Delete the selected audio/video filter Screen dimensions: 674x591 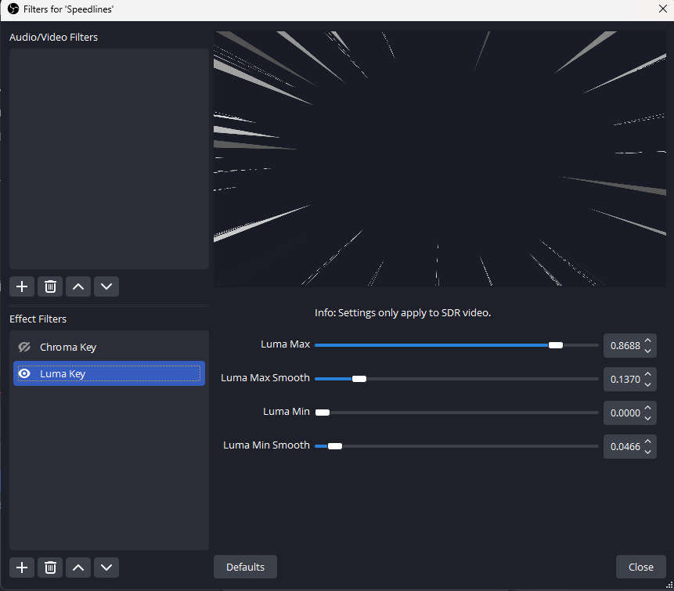[x=50, y=286]
